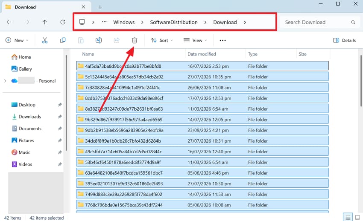Expand the OneDrive Personal tree node
The width and height of the screenshot is (363, 221).
tap(5, 81)
